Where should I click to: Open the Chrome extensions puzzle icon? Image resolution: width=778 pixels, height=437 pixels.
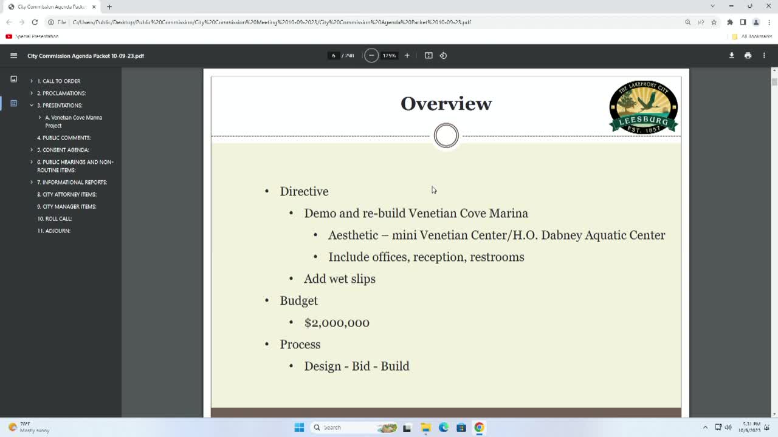click(x=730, y=22)
